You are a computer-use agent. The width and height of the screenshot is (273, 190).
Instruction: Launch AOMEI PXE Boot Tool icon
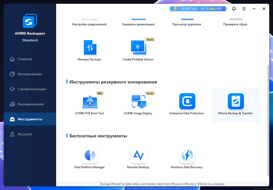90,101
